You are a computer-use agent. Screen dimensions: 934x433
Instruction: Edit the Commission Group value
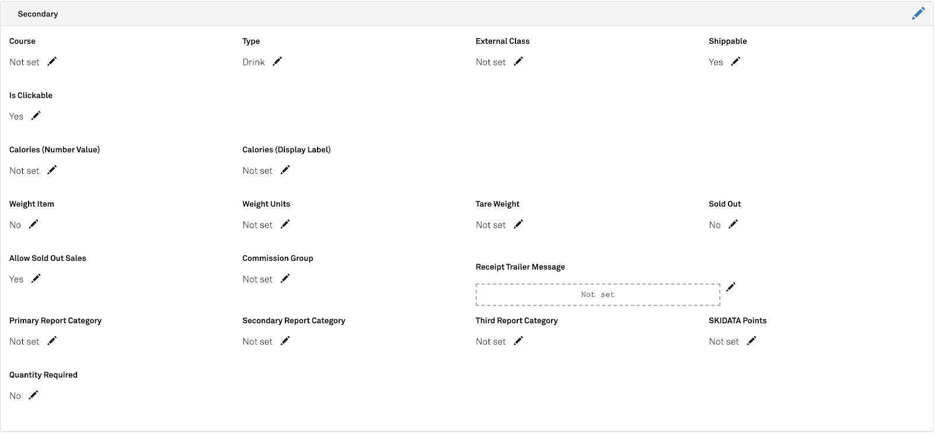click(x=285, y=278)
